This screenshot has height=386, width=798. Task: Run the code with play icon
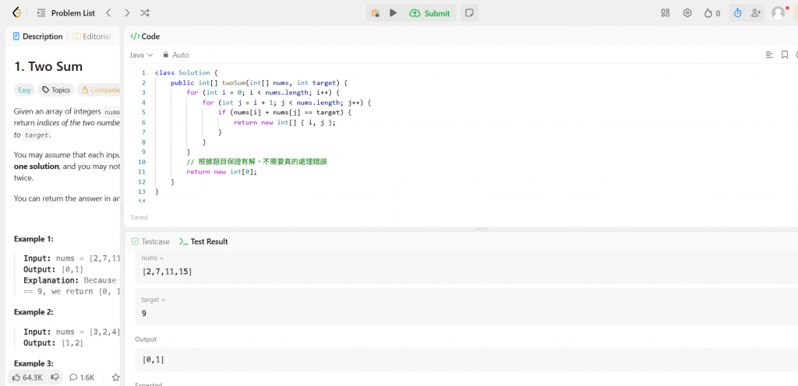[393, 13]
